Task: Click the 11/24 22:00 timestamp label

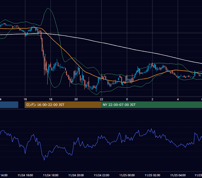Action: point(102,175)
